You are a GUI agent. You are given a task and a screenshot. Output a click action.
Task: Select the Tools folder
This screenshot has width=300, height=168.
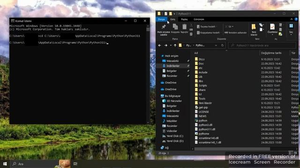[x=200, y=98]
